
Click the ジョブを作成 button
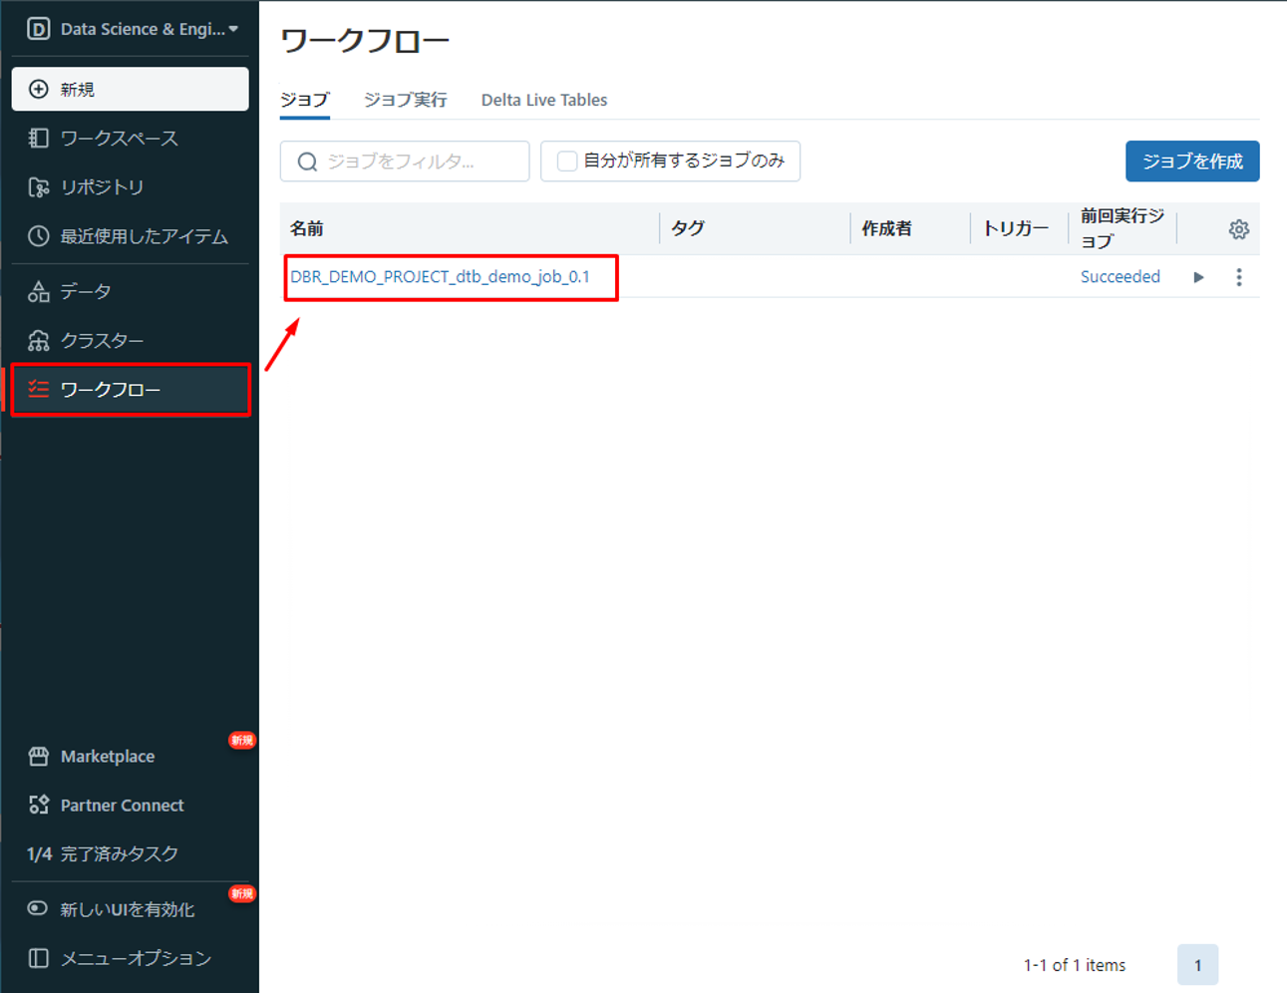click(x=1192, y=162)
